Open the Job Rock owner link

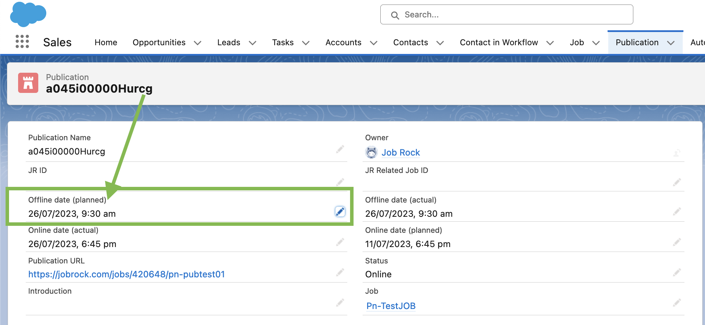point(401,152)
